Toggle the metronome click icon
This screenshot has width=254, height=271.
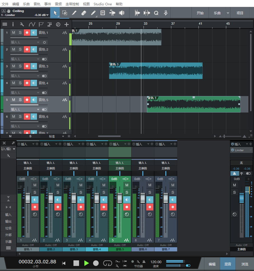pos(144,262)
